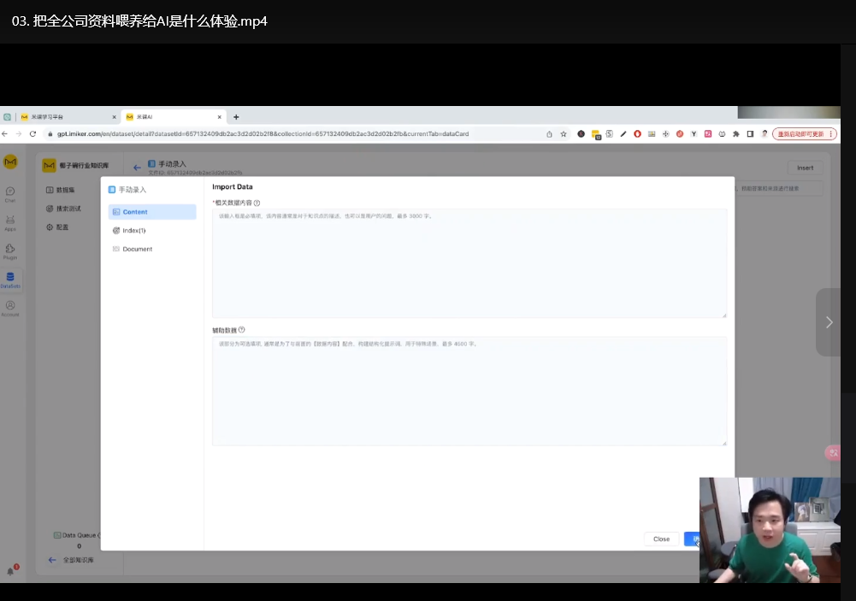Switch to the 米课学习平台 browser tab

pyautogui.click(x=68, y=117)
